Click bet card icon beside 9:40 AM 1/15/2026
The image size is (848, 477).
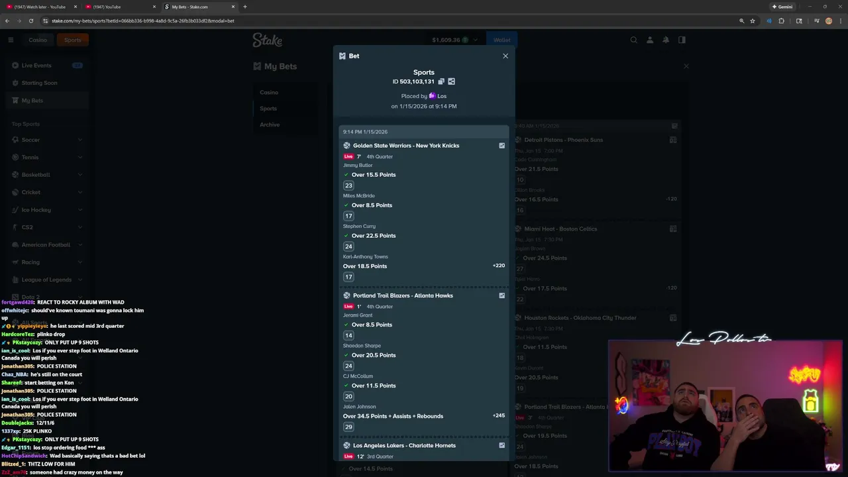point(674,125)
